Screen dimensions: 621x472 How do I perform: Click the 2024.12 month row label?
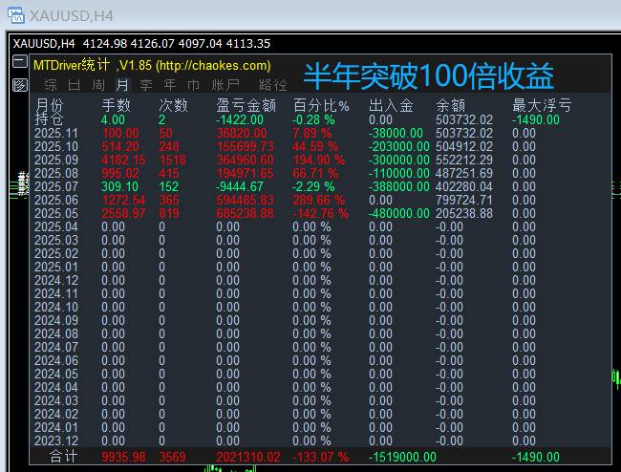tap(56, 280)
